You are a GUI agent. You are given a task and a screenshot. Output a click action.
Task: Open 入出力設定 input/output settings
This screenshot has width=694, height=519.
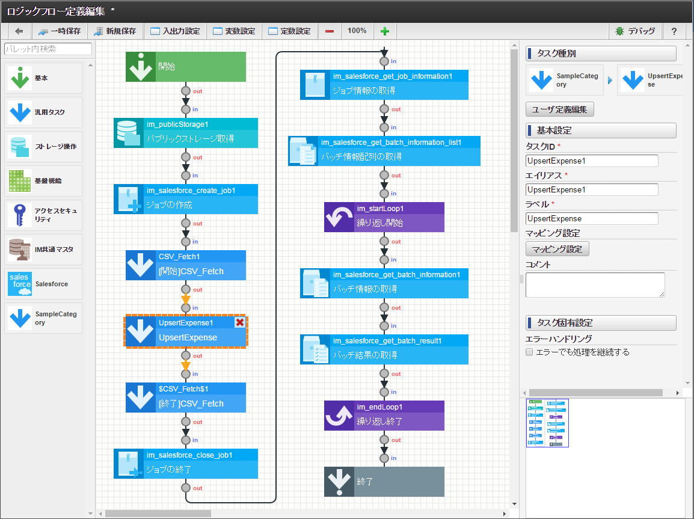point(175,31)
